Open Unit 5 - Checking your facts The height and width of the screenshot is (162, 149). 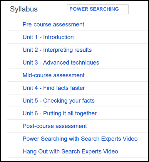[58, 101]
